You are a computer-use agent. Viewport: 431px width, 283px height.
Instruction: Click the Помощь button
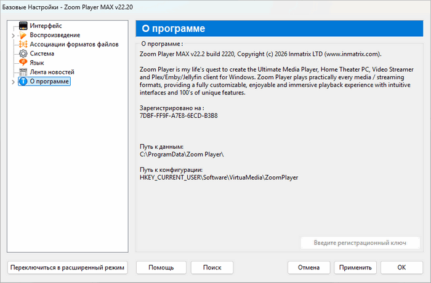161,268
